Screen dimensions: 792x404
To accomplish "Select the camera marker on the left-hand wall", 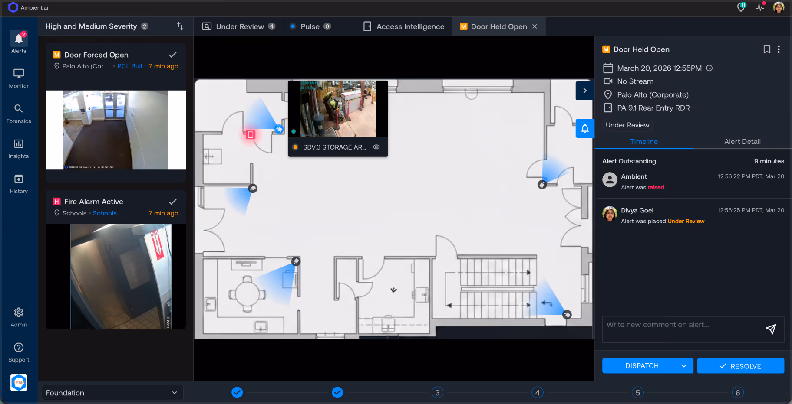I will [253, 188].
